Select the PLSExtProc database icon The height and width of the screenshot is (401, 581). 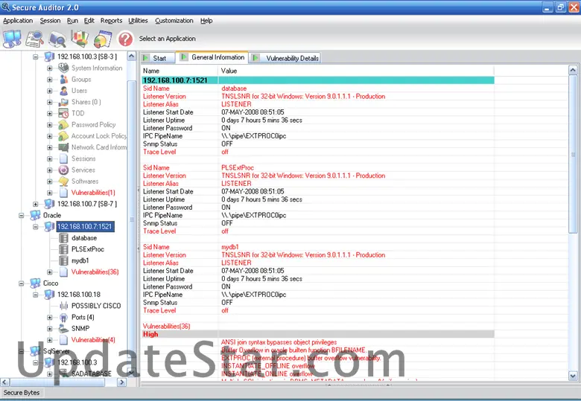(64, 249)
